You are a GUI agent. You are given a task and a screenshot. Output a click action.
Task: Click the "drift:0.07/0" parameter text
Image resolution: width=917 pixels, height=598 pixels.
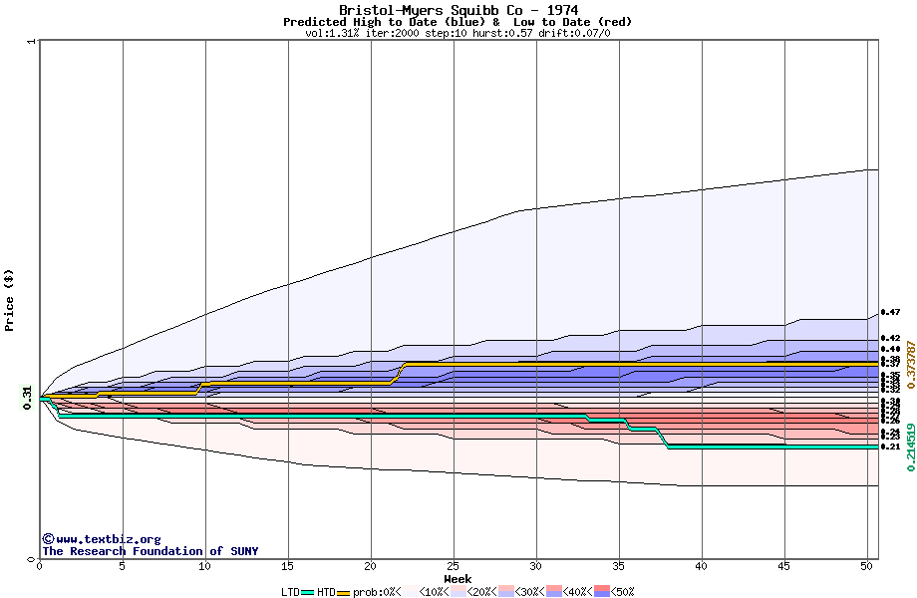coord(574,33)
